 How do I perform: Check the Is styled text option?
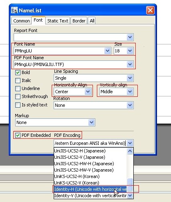coord(18,105)
